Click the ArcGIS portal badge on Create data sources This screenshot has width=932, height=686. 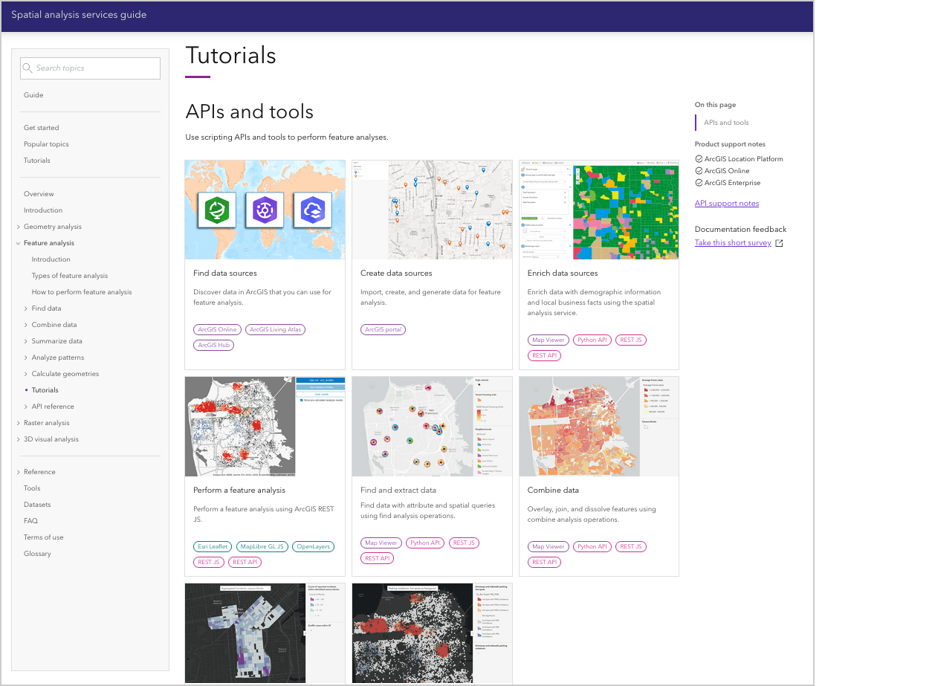tap(383, 329)
